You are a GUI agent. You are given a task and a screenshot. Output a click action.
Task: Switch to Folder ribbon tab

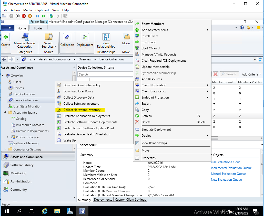point(38,28)
